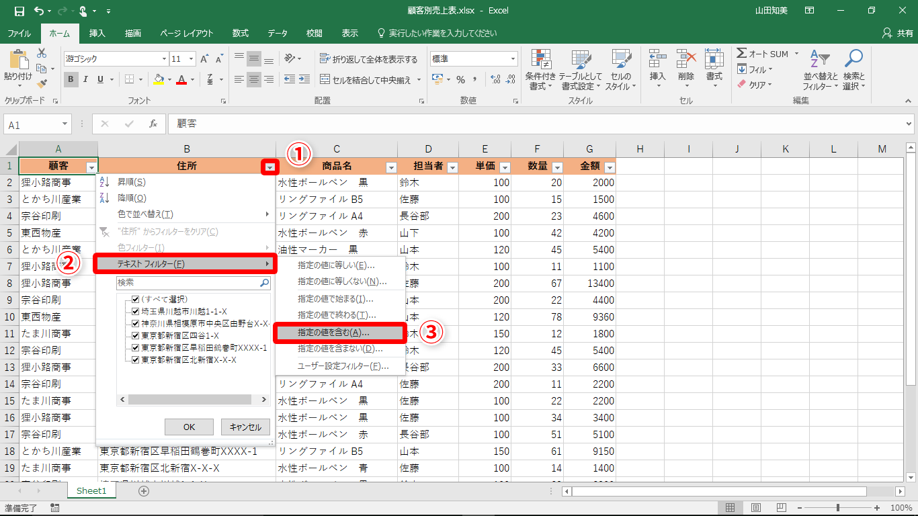Select 指定の値を含む text filter option

(x=340, y=333)
